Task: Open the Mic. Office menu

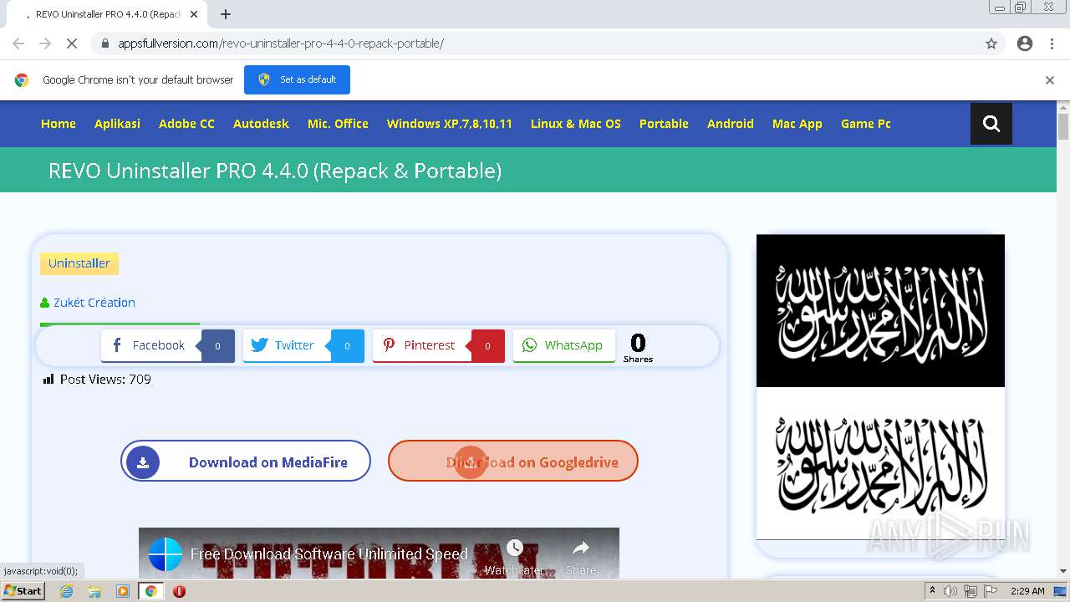Action: 338,124
